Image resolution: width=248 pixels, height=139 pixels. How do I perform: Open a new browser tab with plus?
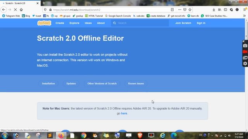tap(44, 3)
